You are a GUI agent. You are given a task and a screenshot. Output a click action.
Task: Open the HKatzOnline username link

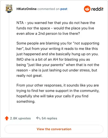[x=26, y=9]
